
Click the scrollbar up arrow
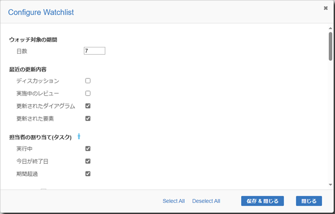pos(331,29)
